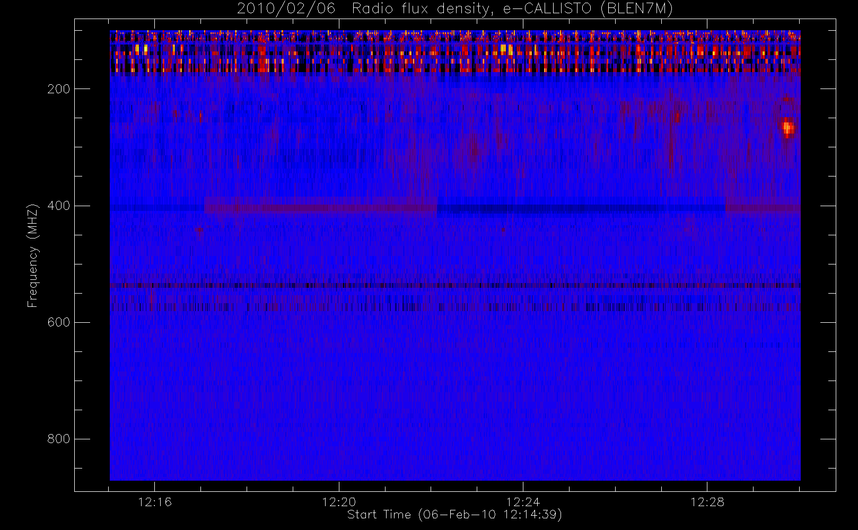Click the 200 frequency tick label
The width and height of the screenshot is (858, 530).
click(x=59, y=89)
